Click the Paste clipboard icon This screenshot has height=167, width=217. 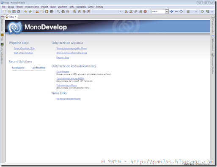coord(47,11)
